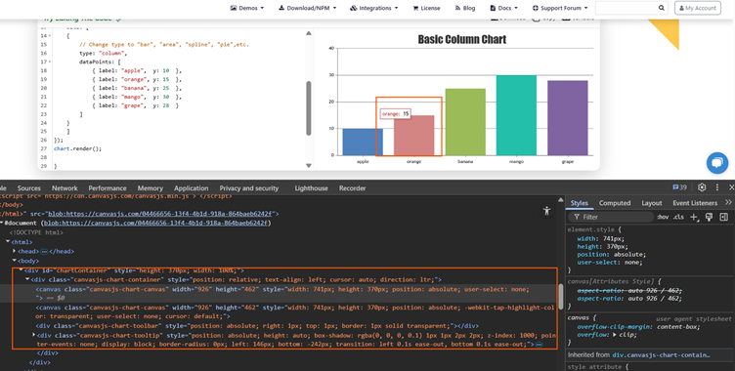Expand the Download/NPM dropdown
735x371 pixels.
(x=308, y=8)
